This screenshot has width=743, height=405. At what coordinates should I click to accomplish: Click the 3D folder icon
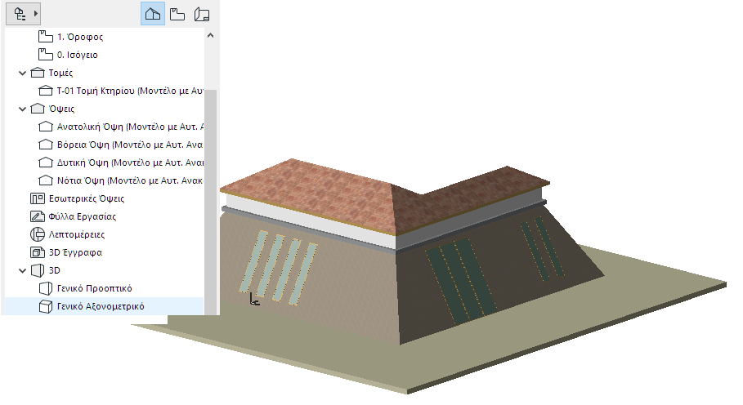(x=38, y=270)
